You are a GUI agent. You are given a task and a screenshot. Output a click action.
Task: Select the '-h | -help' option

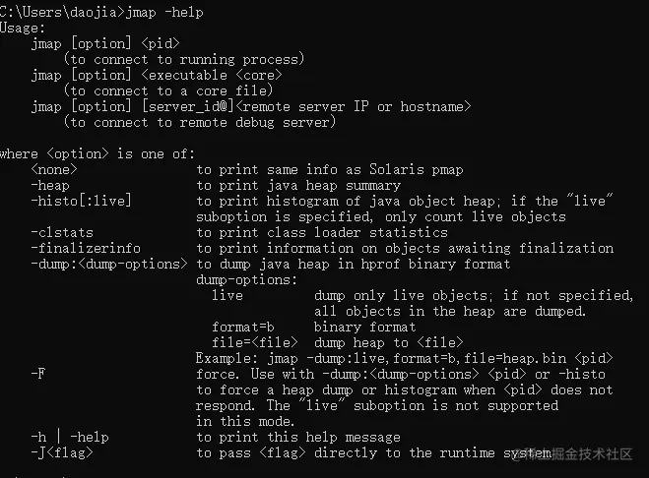(x=70, y=437)
